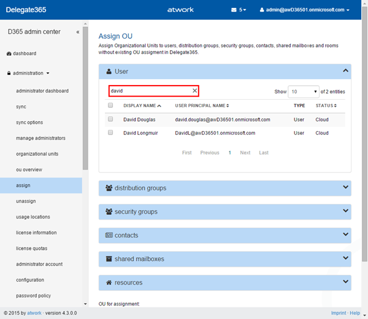Click the resources home icon
This screenshot has height=319, width=368.
tap(109, 283)
